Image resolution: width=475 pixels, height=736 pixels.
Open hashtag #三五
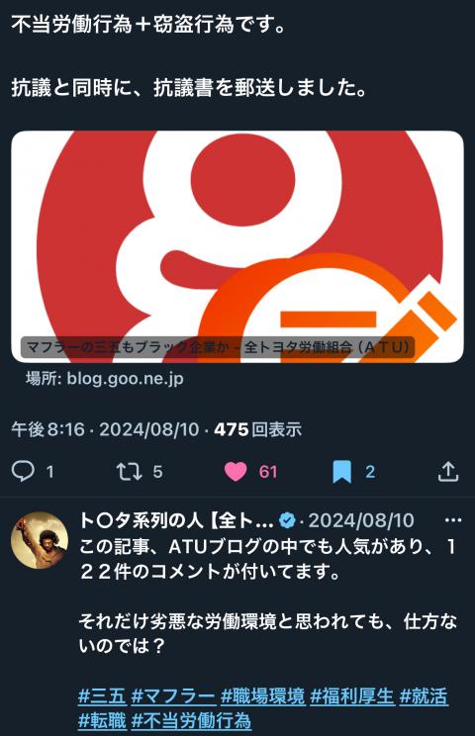pos(102,696)
